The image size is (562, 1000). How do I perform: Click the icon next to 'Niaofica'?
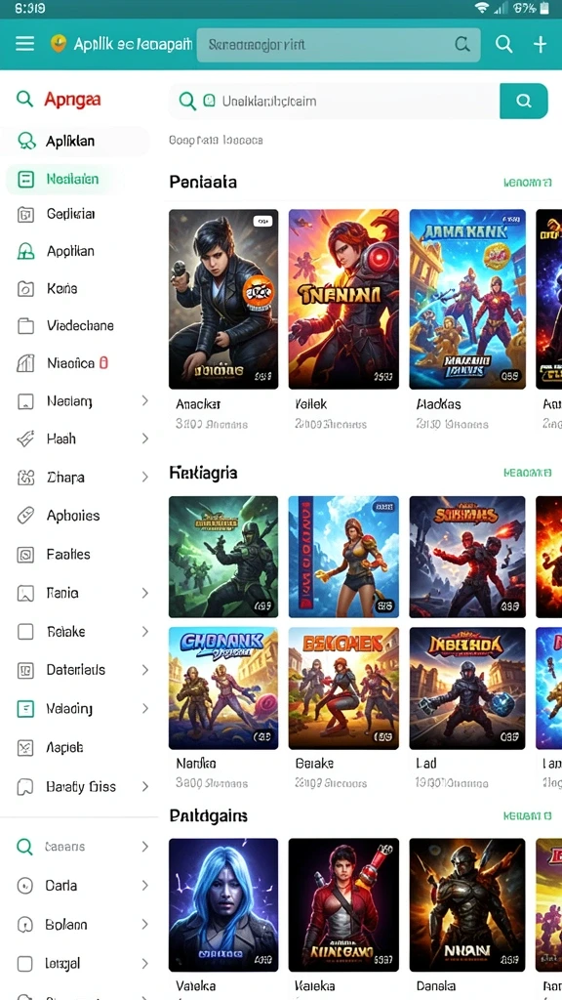coord(24,363)
